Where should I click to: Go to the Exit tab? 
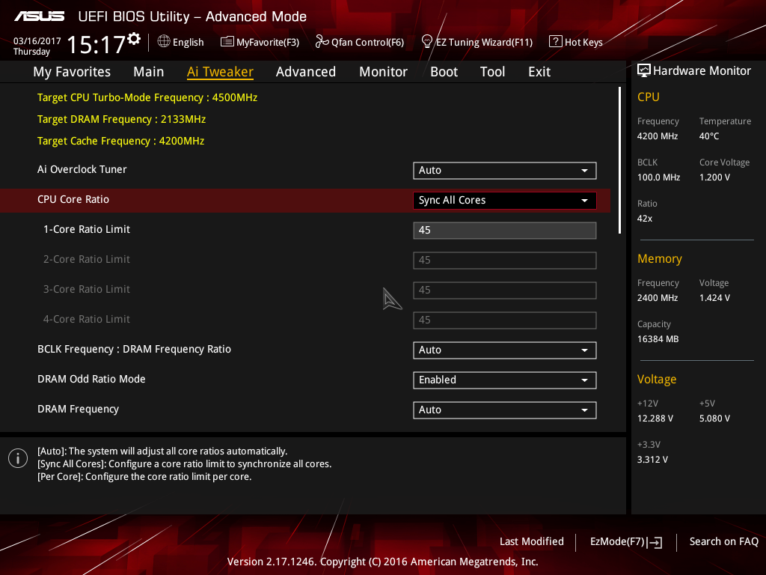pos(539,72)
